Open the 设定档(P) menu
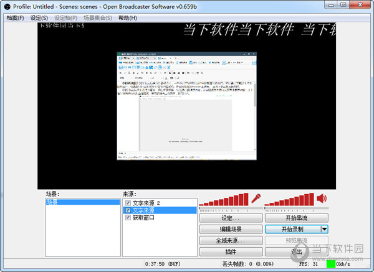The image size is (374, 272). point(65,18)
